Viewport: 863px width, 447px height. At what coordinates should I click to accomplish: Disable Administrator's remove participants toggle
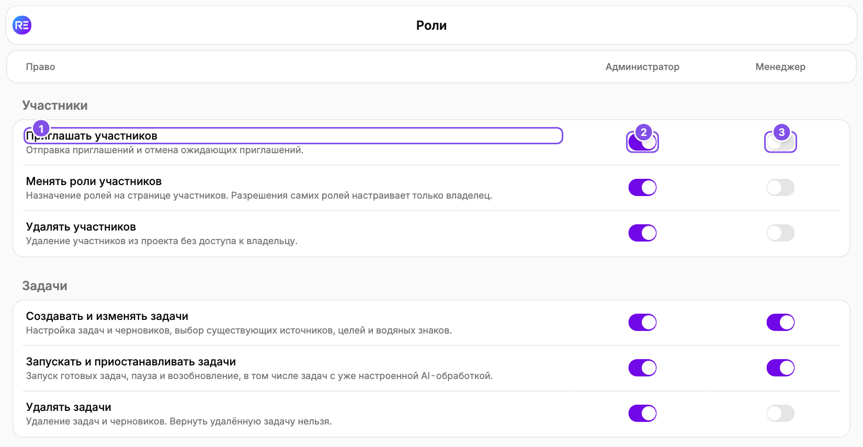(x=642, y=233)
